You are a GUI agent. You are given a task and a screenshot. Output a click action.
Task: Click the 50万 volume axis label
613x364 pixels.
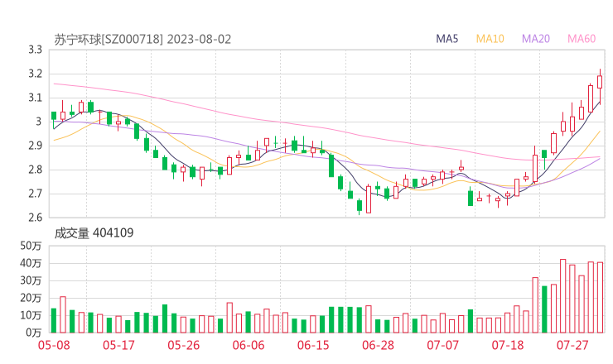coord(31,246)
